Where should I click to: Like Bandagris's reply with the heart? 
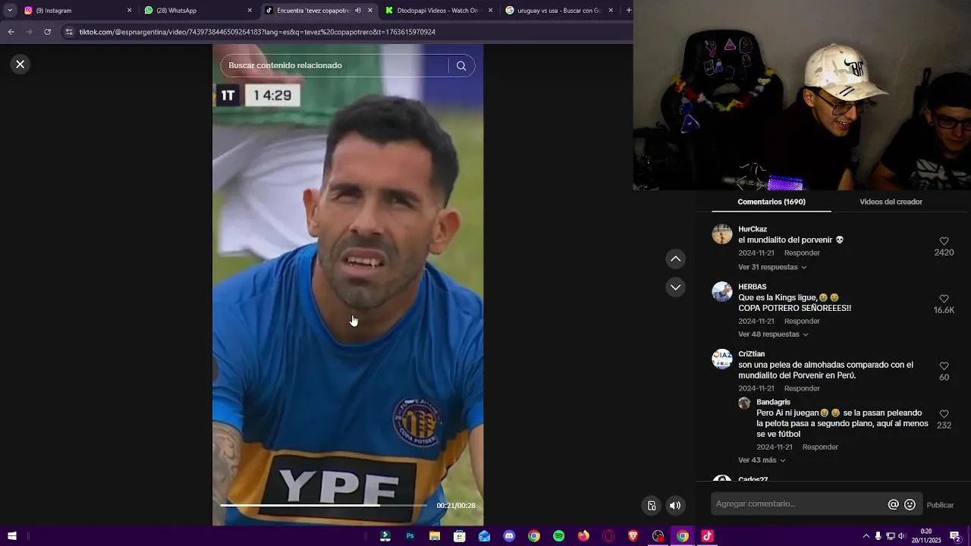pos(944,414)
